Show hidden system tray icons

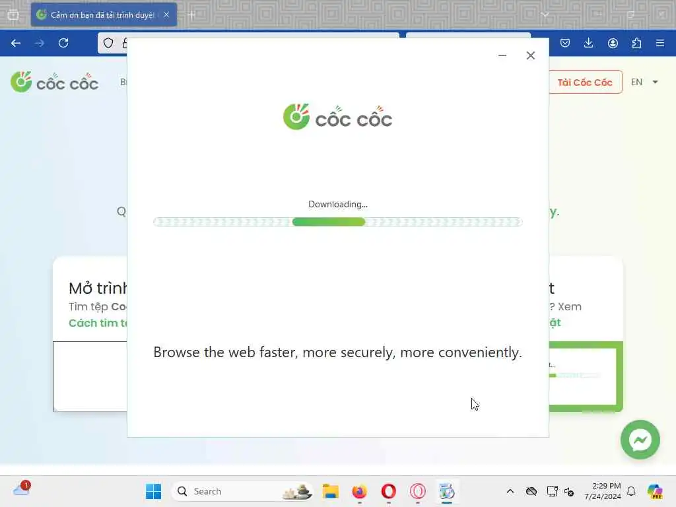pos(510,491)
